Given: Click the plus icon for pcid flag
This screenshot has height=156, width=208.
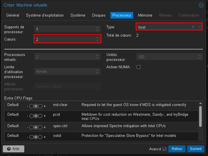Looking at the screenshot, I should tap(45, 116).
